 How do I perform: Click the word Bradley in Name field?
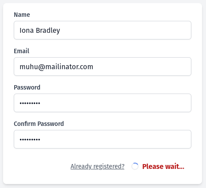48,31
